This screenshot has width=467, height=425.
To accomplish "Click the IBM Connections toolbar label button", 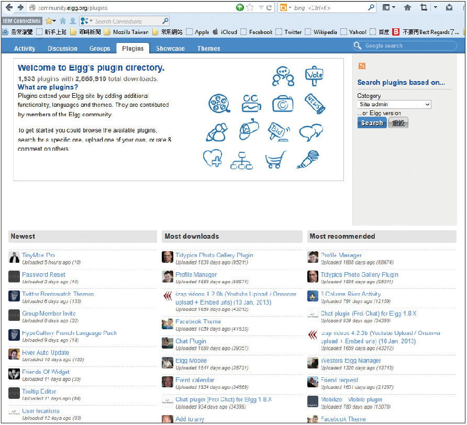I will [x=22, y=21].
